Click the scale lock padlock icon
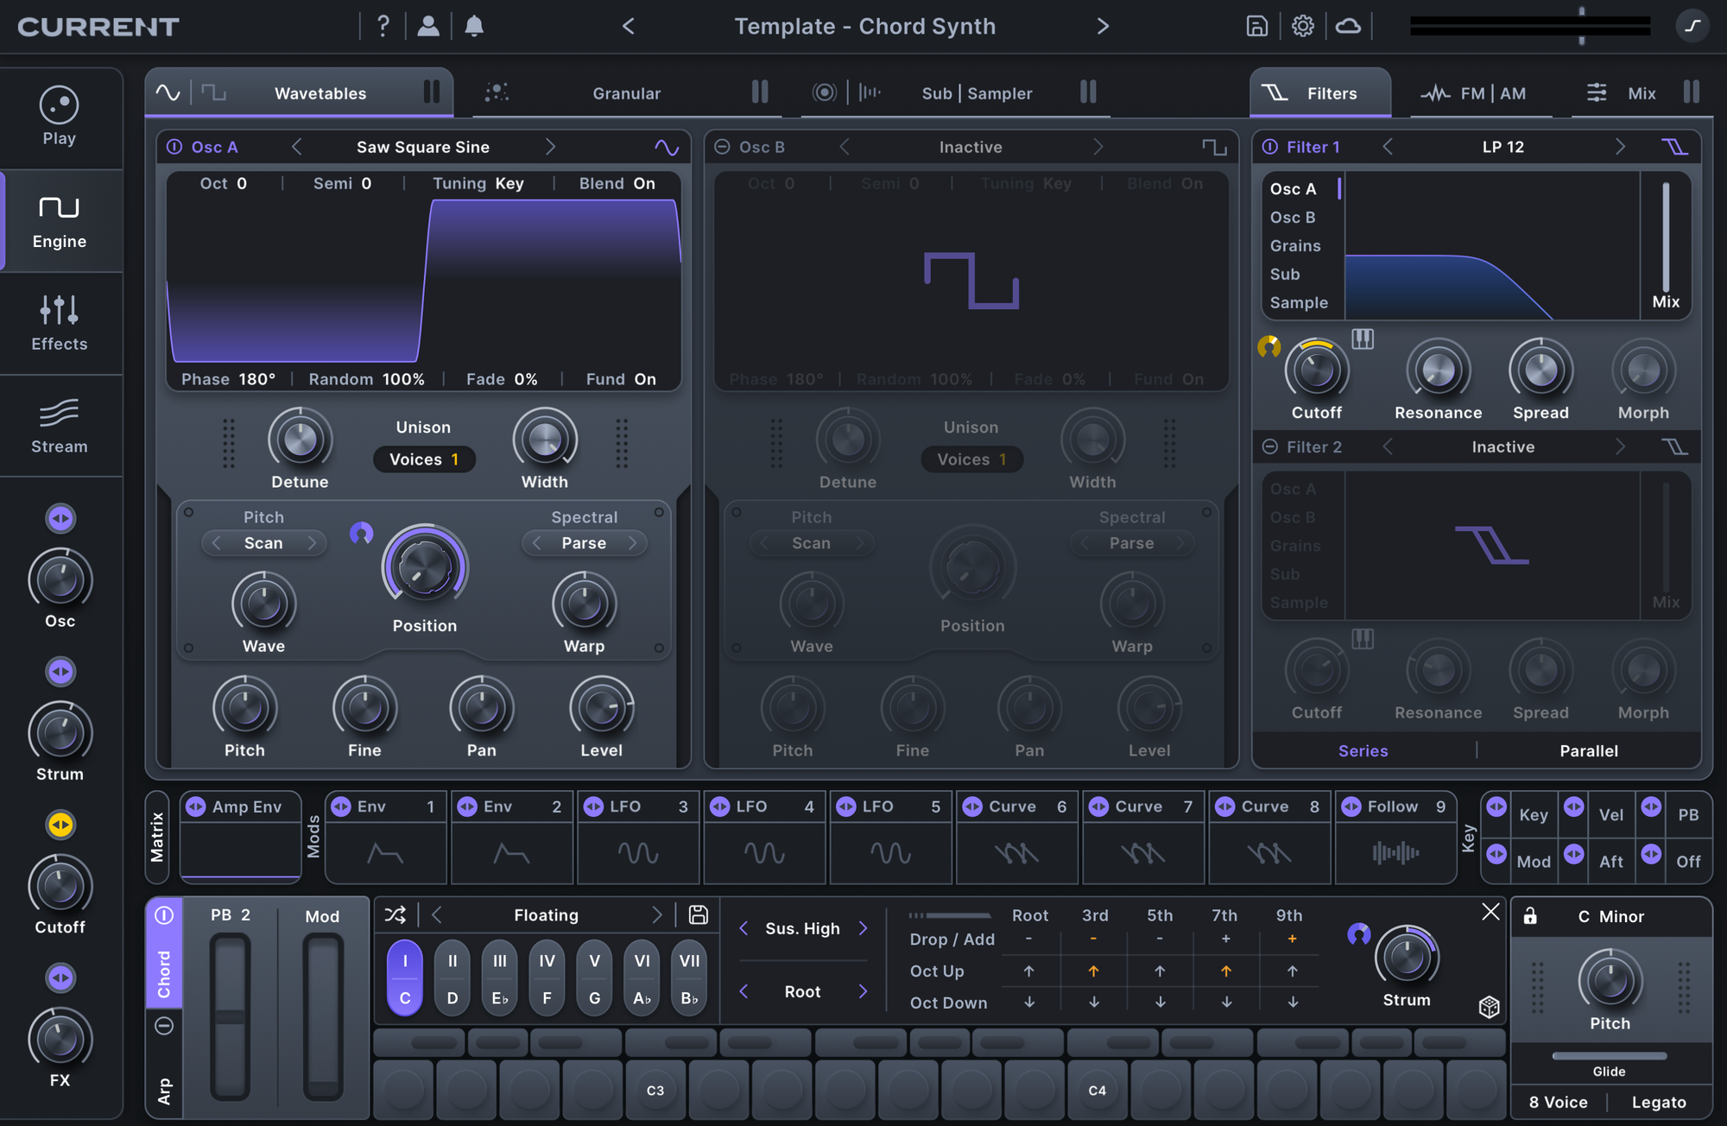This screenshot has width=1727, height=1126. (1530, 916)
